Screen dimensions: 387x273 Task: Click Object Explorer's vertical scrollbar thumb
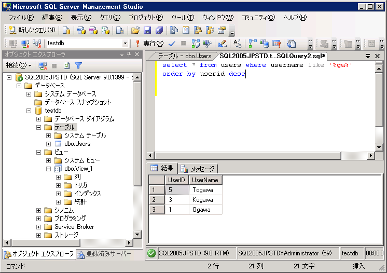[137, 133]
